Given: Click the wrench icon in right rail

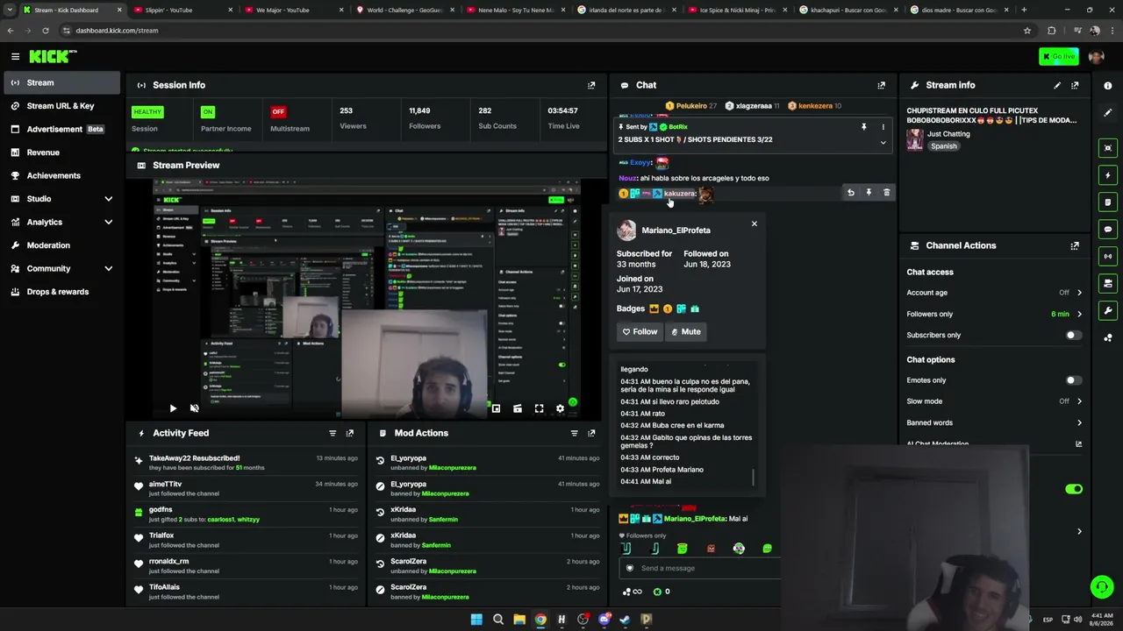Looking at the screenshot, I should pyautogui.click(x=1108, y=310).
